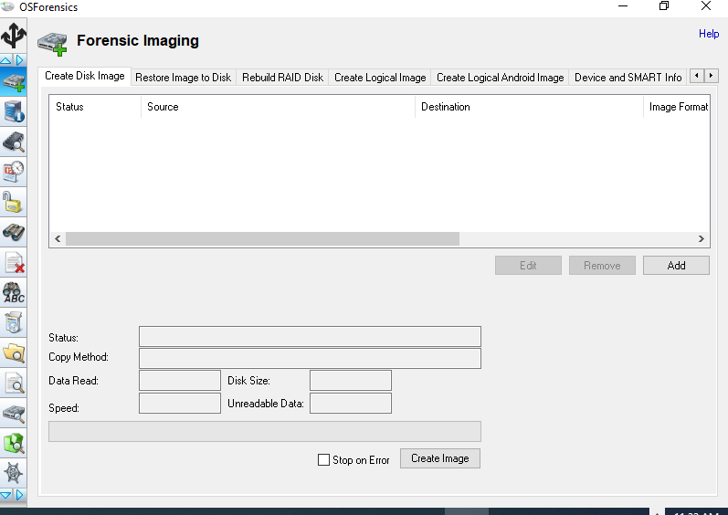
Task: Click the Add button
Action: coord(676,266)
